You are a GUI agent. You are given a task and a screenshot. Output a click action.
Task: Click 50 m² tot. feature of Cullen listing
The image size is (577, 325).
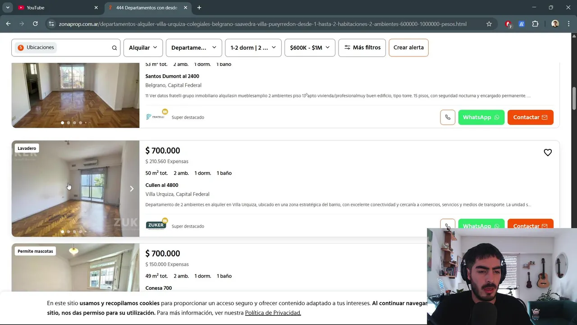tap(156, 173)
